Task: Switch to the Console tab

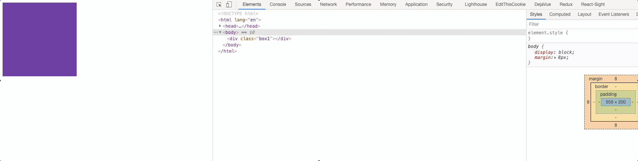Action: [278, 4]
